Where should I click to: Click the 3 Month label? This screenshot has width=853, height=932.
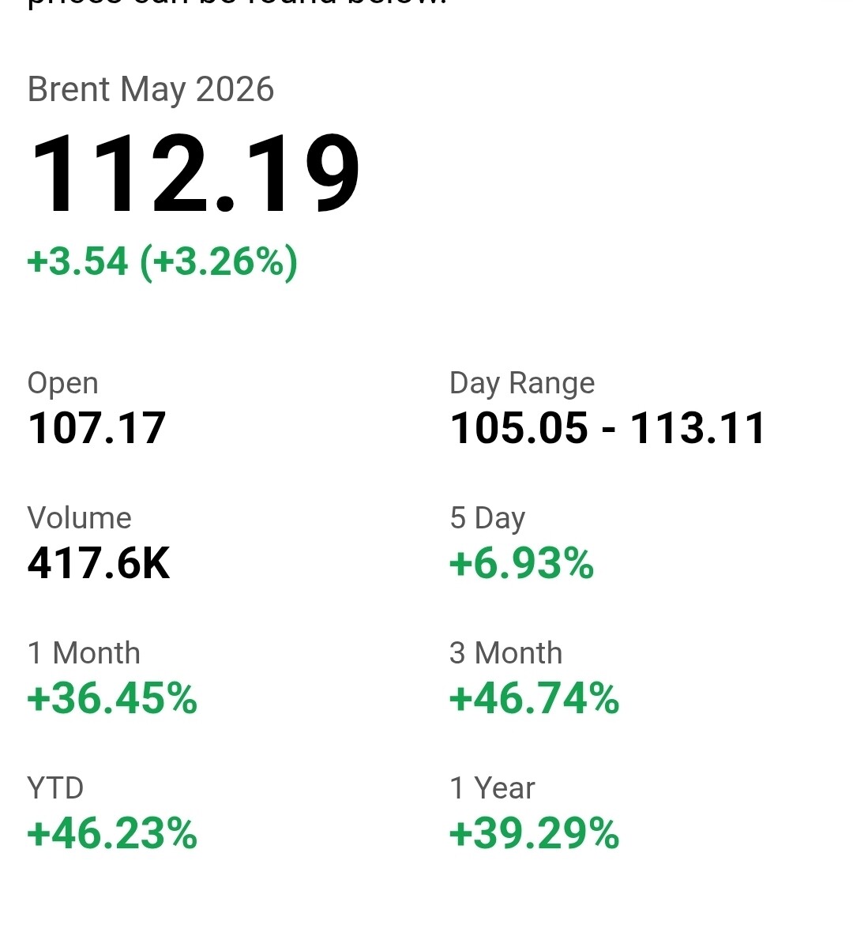(x=505, y=653)
